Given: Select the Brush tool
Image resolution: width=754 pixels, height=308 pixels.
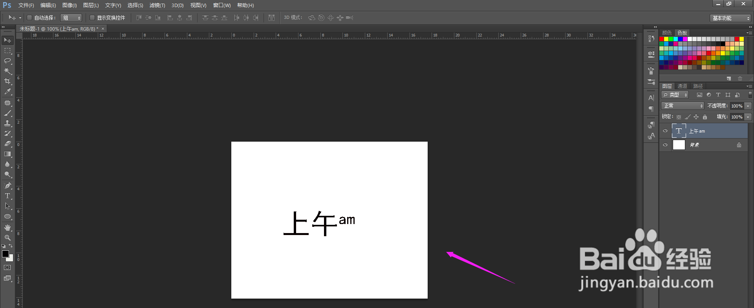Looking at the screenshot, I should click(x=7, y=113).
